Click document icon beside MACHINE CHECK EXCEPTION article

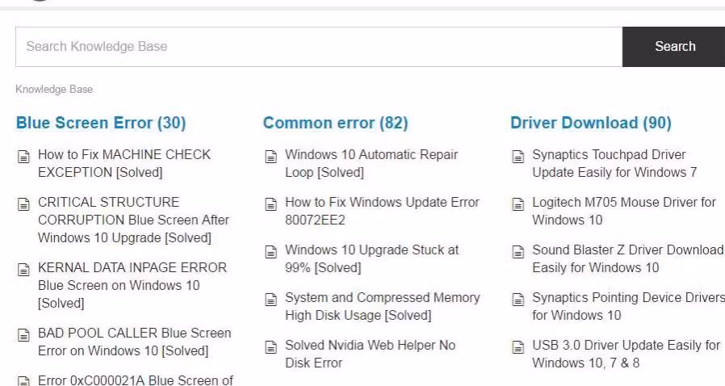[x=23, y=157]
